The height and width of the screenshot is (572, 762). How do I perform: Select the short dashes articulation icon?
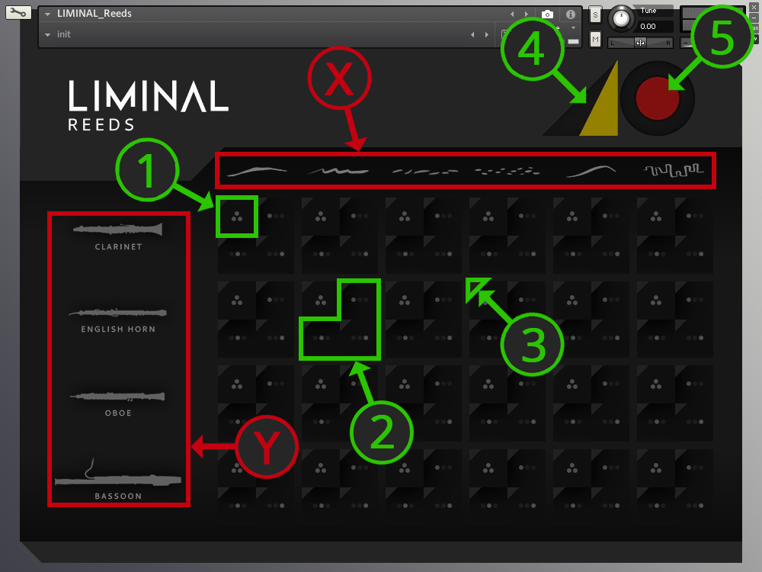point(424,171)
